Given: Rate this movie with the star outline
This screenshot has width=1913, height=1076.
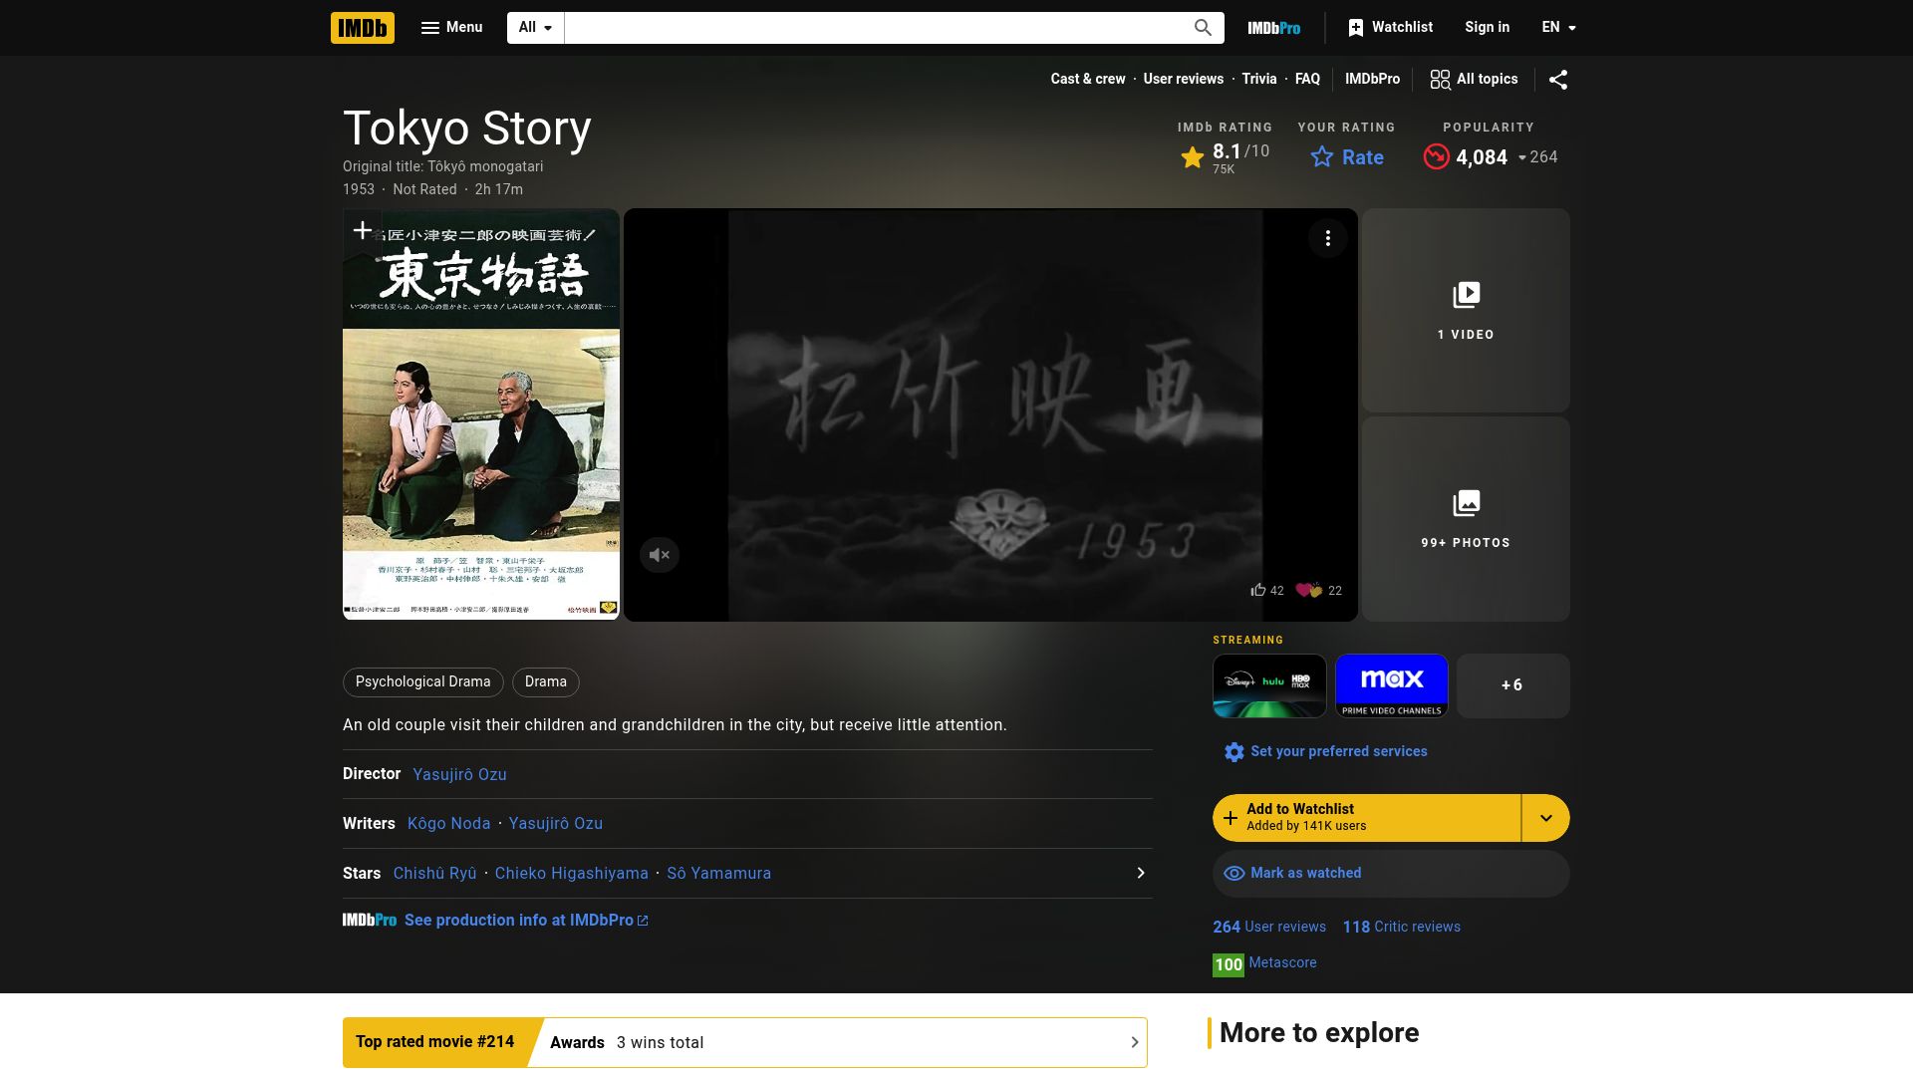Looking at the screenshot, I should [1347, 157].
